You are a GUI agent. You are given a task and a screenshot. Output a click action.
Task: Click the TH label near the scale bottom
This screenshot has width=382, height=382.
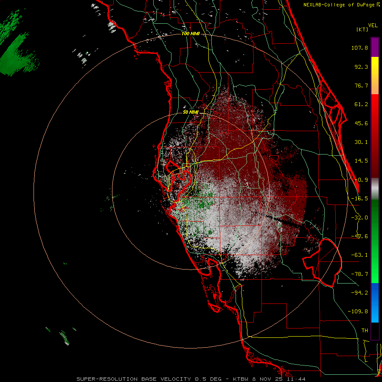pos(365,330)
